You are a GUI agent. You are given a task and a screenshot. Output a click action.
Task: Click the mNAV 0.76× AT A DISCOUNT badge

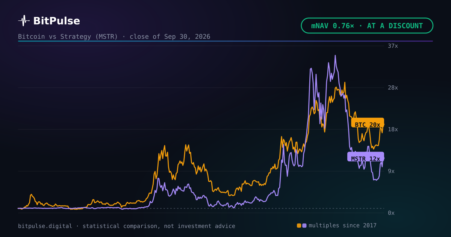[367, 26]
